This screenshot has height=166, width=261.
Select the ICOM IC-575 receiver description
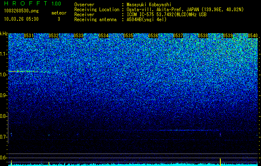[x=166, y=15]
